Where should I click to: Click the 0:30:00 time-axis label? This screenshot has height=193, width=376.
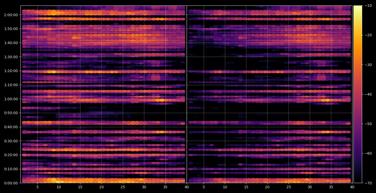(x=11, y=141)
